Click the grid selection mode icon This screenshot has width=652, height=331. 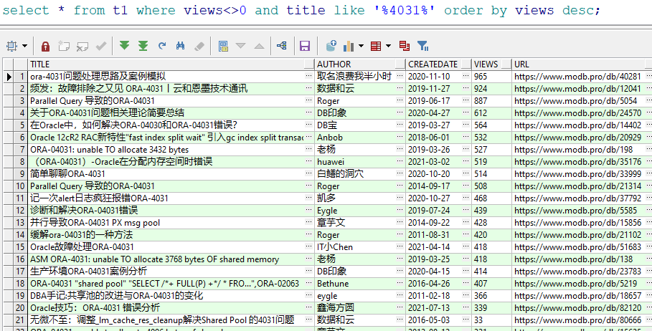click(x=11, y=46)
